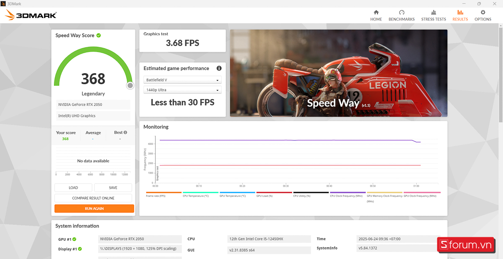Toggle GPU Memory Clock Frequency legend series
The image size is (503, 259).
(x=384, y=197)
